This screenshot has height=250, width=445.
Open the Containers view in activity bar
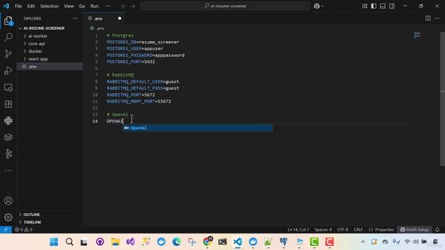(8, 137)
